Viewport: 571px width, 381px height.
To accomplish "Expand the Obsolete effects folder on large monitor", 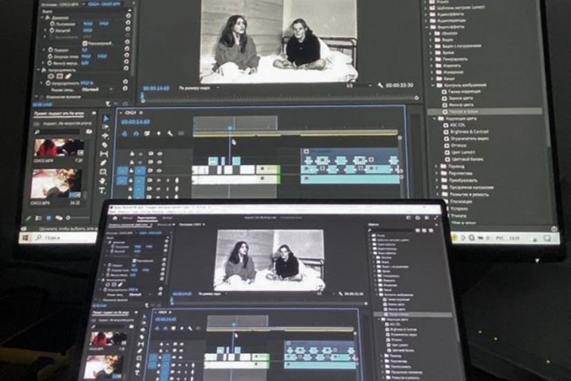I will point(430,33).
